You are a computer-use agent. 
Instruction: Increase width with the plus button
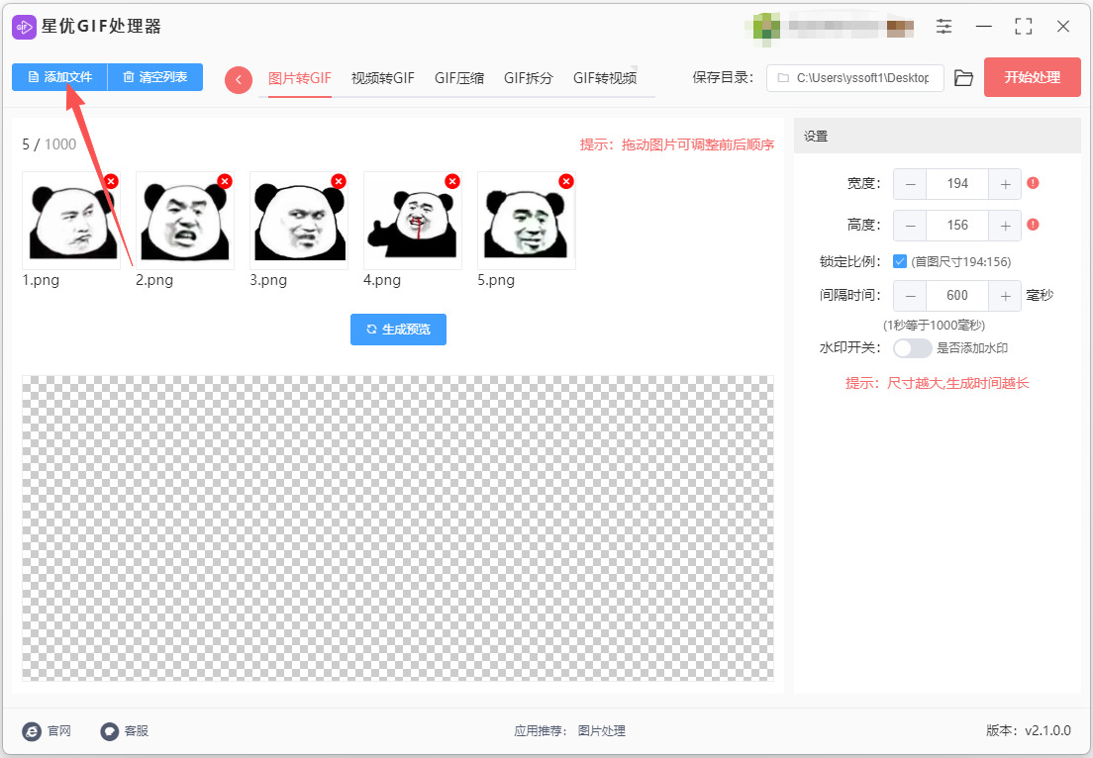(1005, 184)
